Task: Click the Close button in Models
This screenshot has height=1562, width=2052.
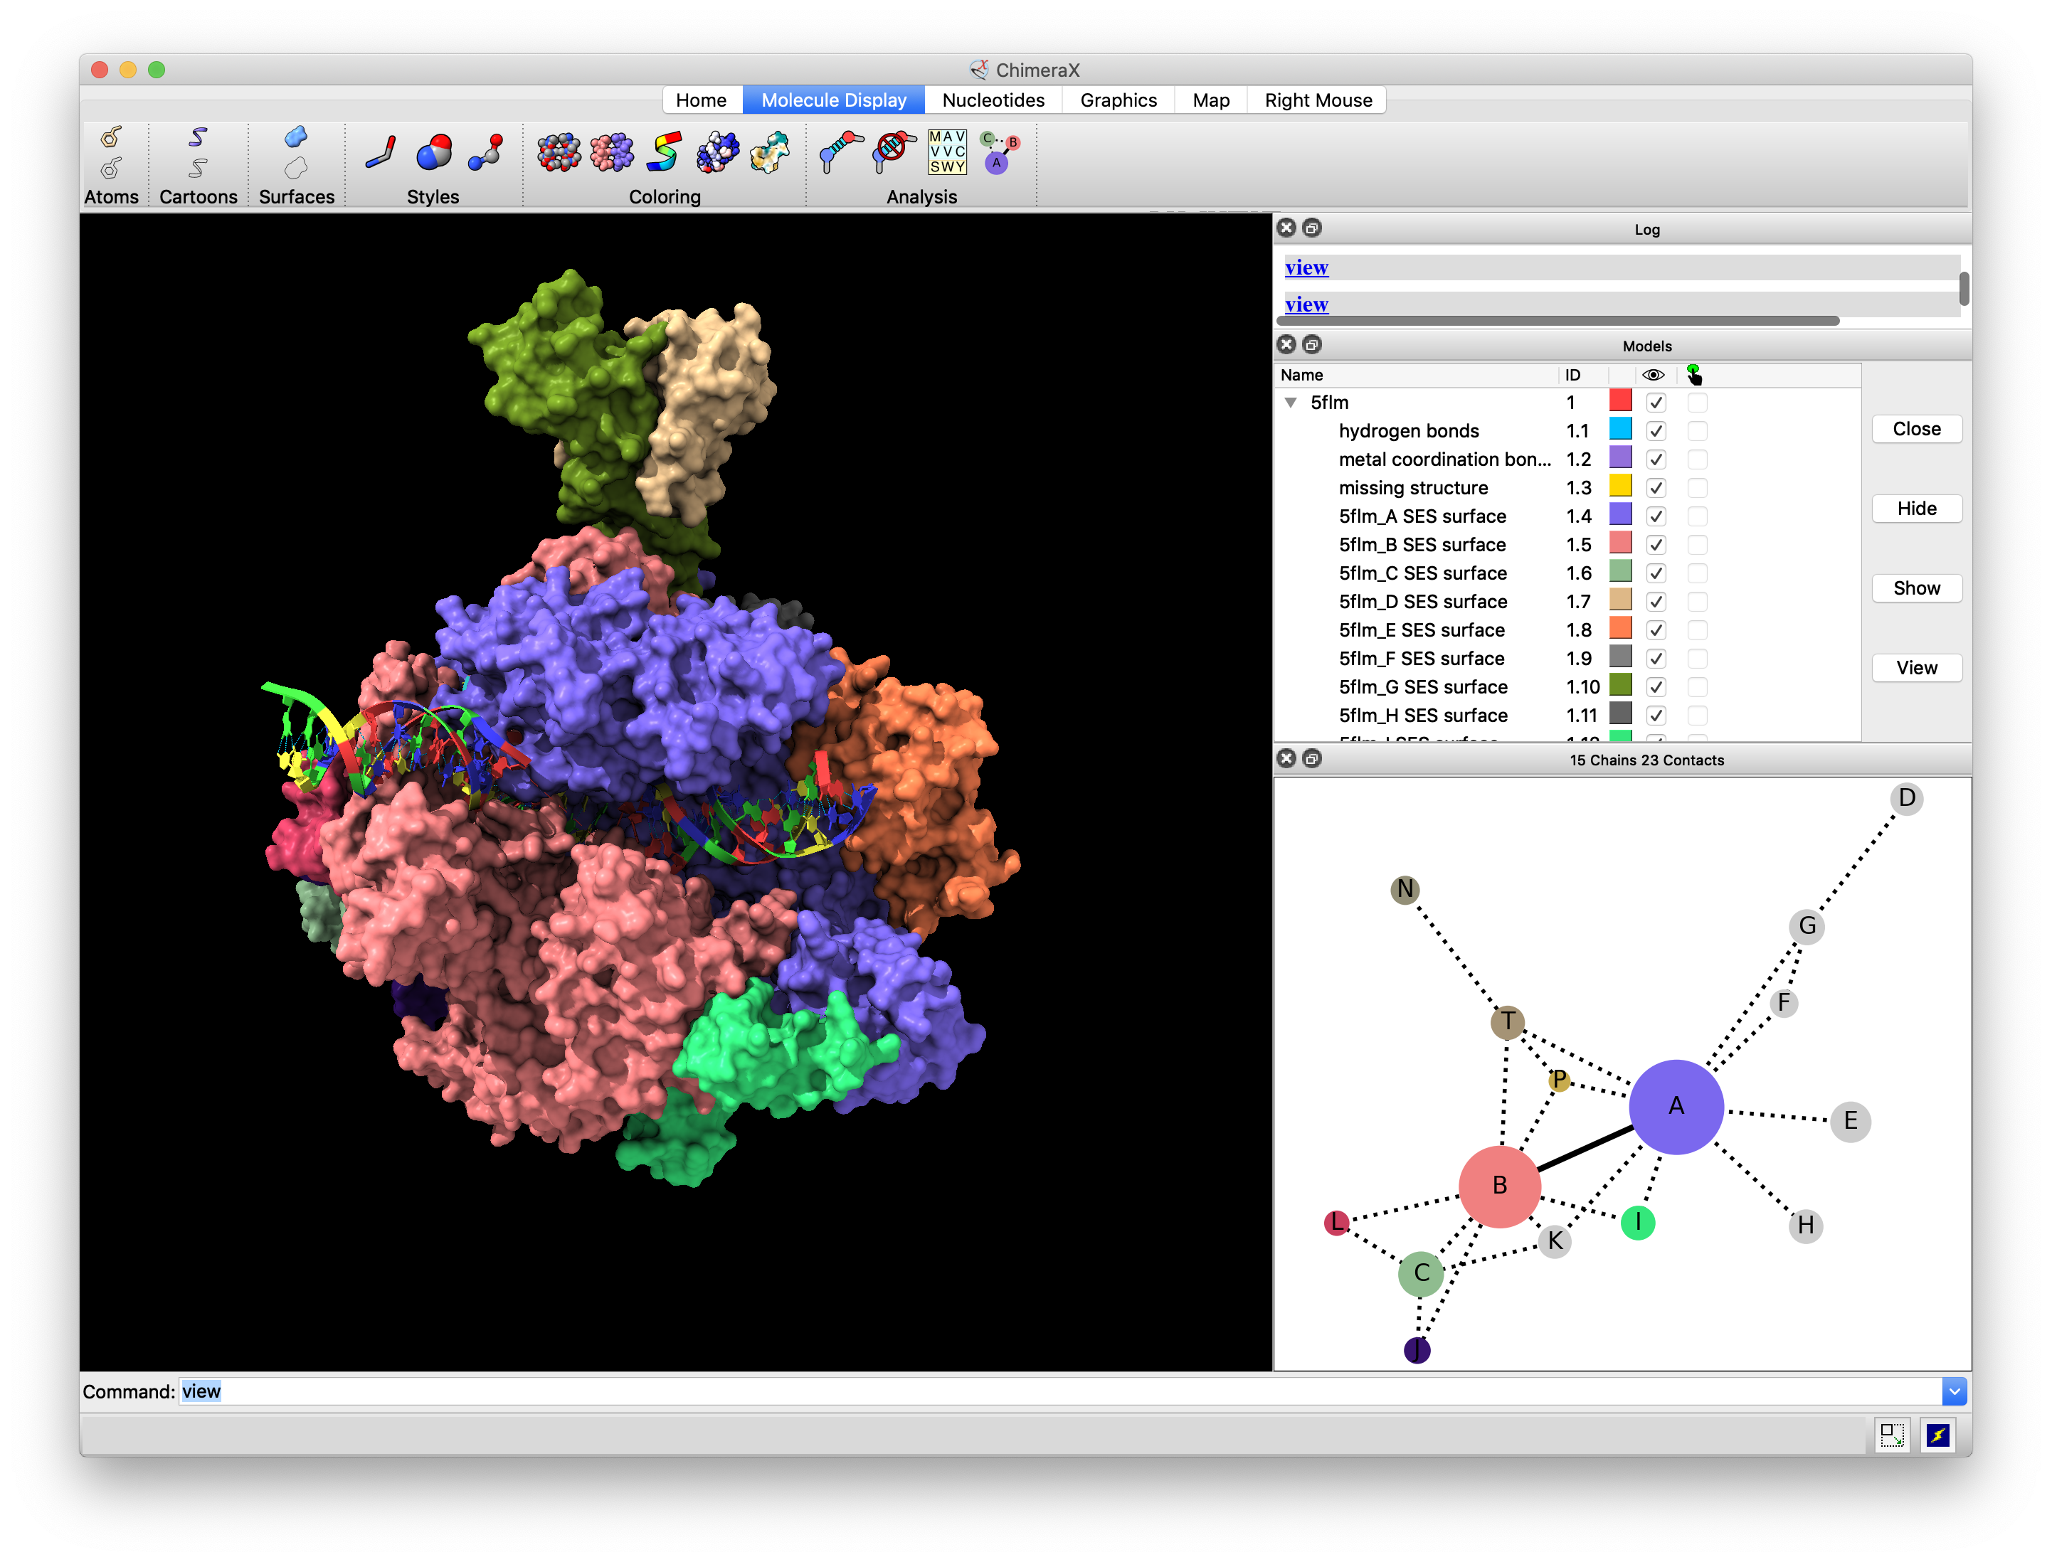Action: (1916, 429)
